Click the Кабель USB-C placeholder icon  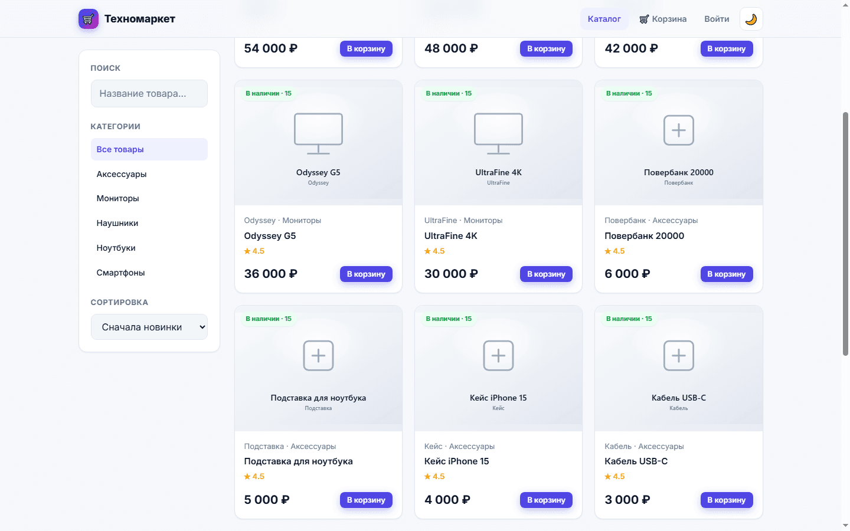[679, 356]
